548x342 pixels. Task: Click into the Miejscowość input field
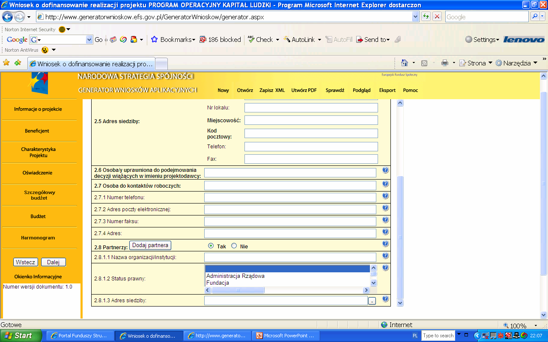[311, 120]
